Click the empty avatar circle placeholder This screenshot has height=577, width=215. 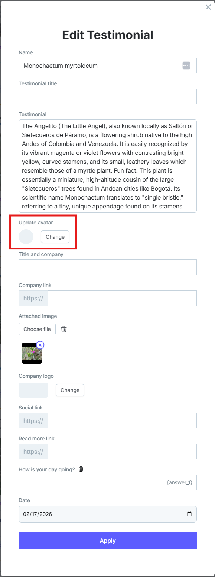[26, 237]
